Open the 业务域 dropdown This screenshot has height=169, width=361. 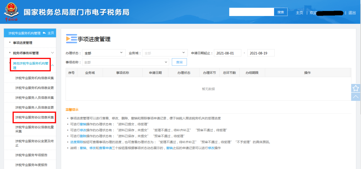[x=165, y=53]
